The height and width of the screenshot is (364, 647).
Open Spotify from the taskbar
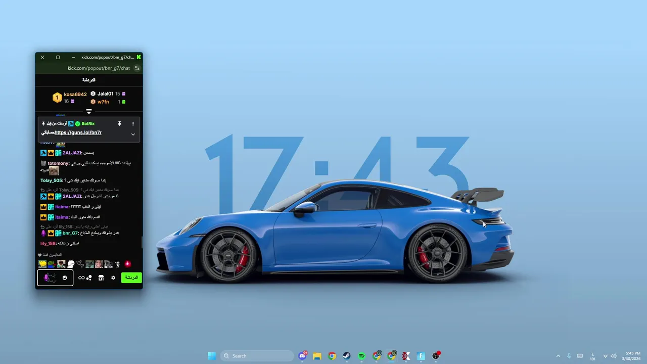pyautogui.click(x=361, y=356)
